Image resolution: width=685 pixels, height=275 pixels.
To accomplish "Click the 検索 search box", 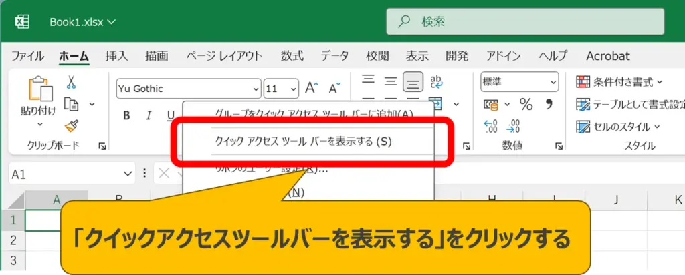I will point(525,22).
